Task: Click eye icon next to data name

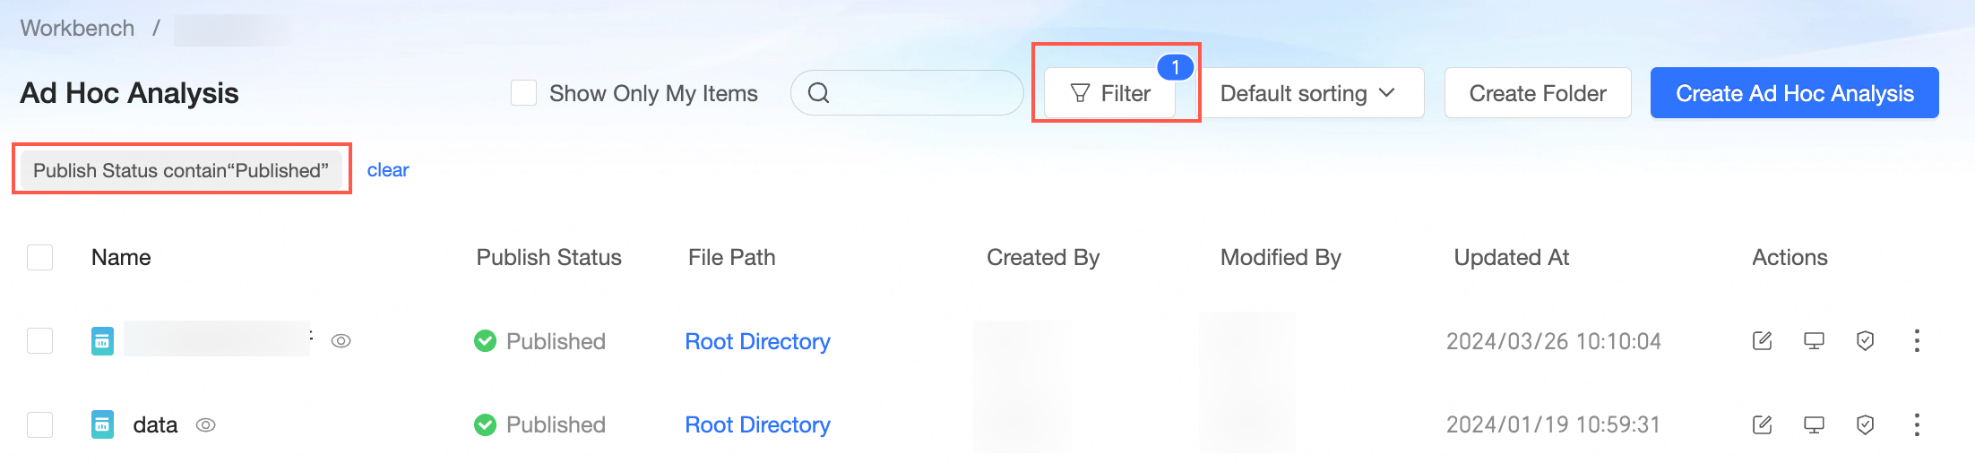Action: coord(206,425)
